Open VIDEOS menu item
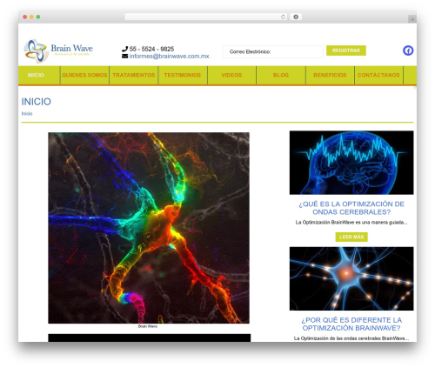The width and height of the screenshot is (435, 368). (x=231, y=75)
